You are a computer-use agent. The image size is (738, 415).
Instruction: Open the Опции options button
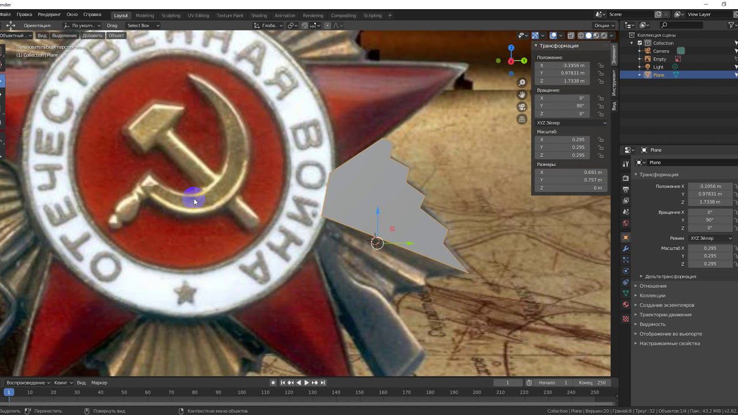pos(604,25)
